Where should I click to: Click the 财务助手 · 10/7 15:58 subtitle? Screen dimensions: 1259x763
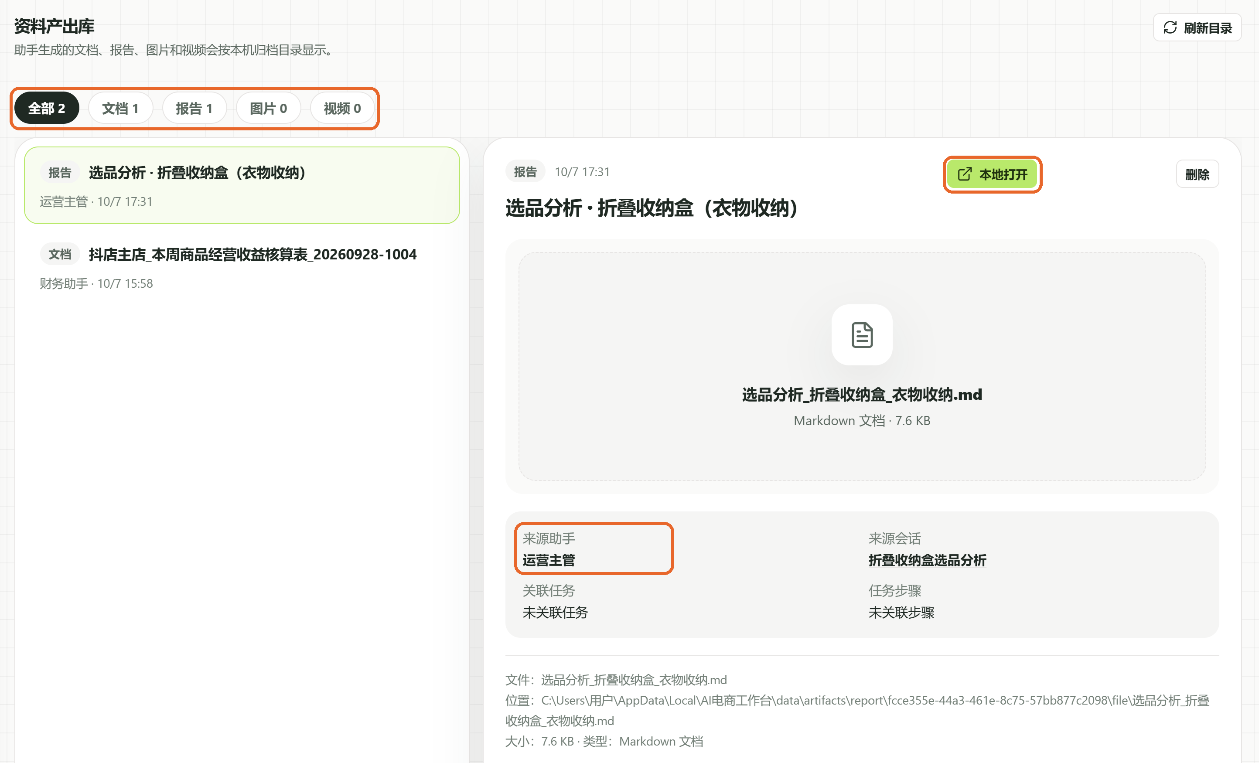coord(96,283)
